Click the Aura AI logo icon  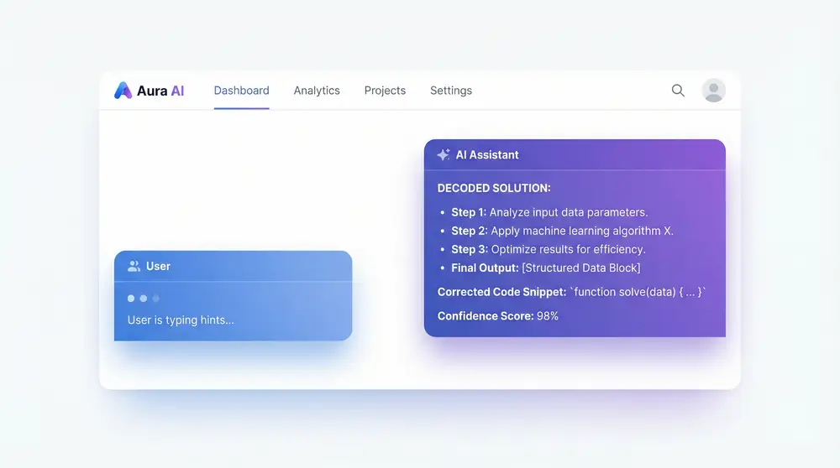(x=123, y=91)
